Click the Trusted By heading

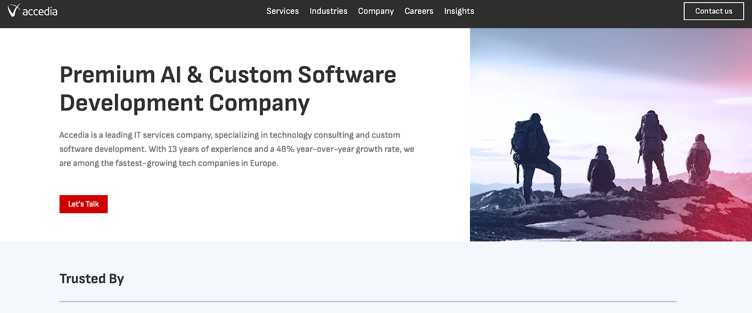pyautogui.click(x=92, y=279)
